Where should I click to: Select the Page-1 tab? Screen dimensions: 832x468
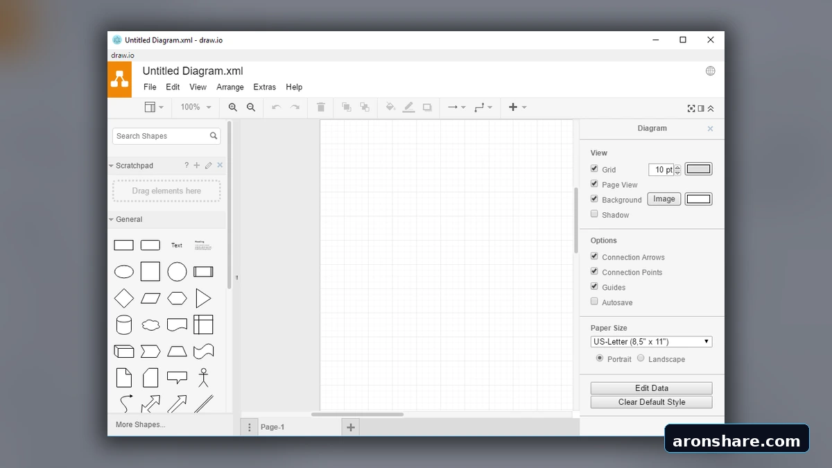pyautogui.click(x=272, y=427)
